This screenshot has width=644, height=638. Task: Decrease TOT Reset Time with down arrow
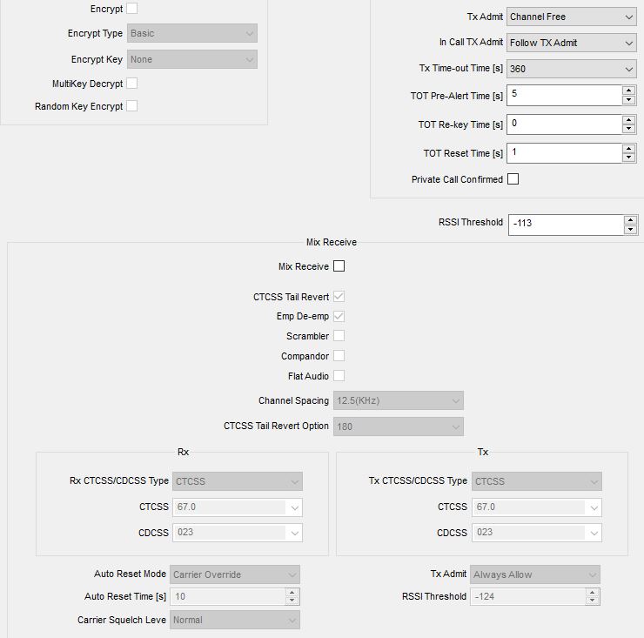click(x=628, y=158)
